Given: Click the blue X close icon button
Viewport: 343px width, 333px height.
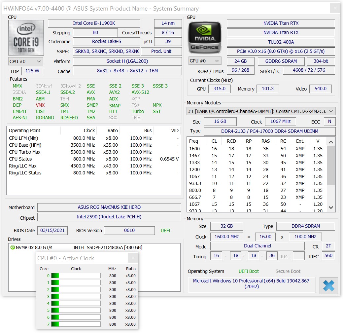Looking at the screenshot, I should tap(328, 285).
